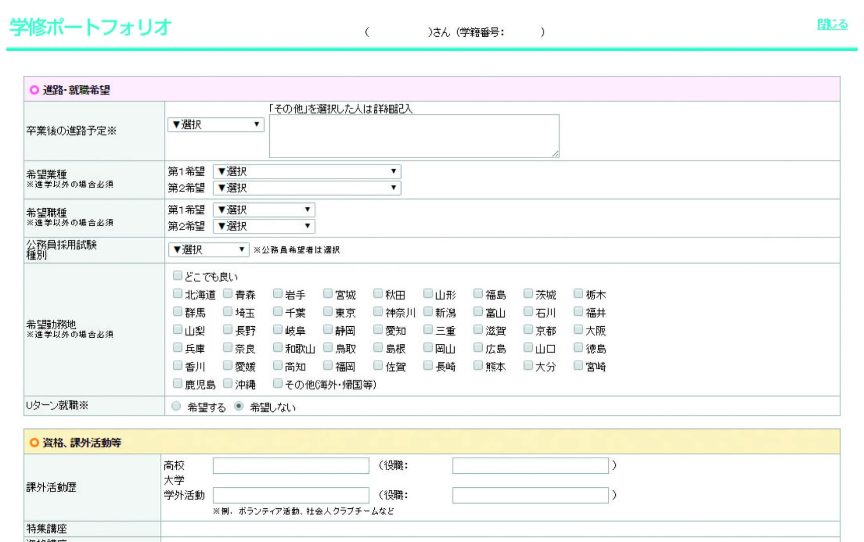Click the 学修ポートフォリオ title text

coord(90,27)
